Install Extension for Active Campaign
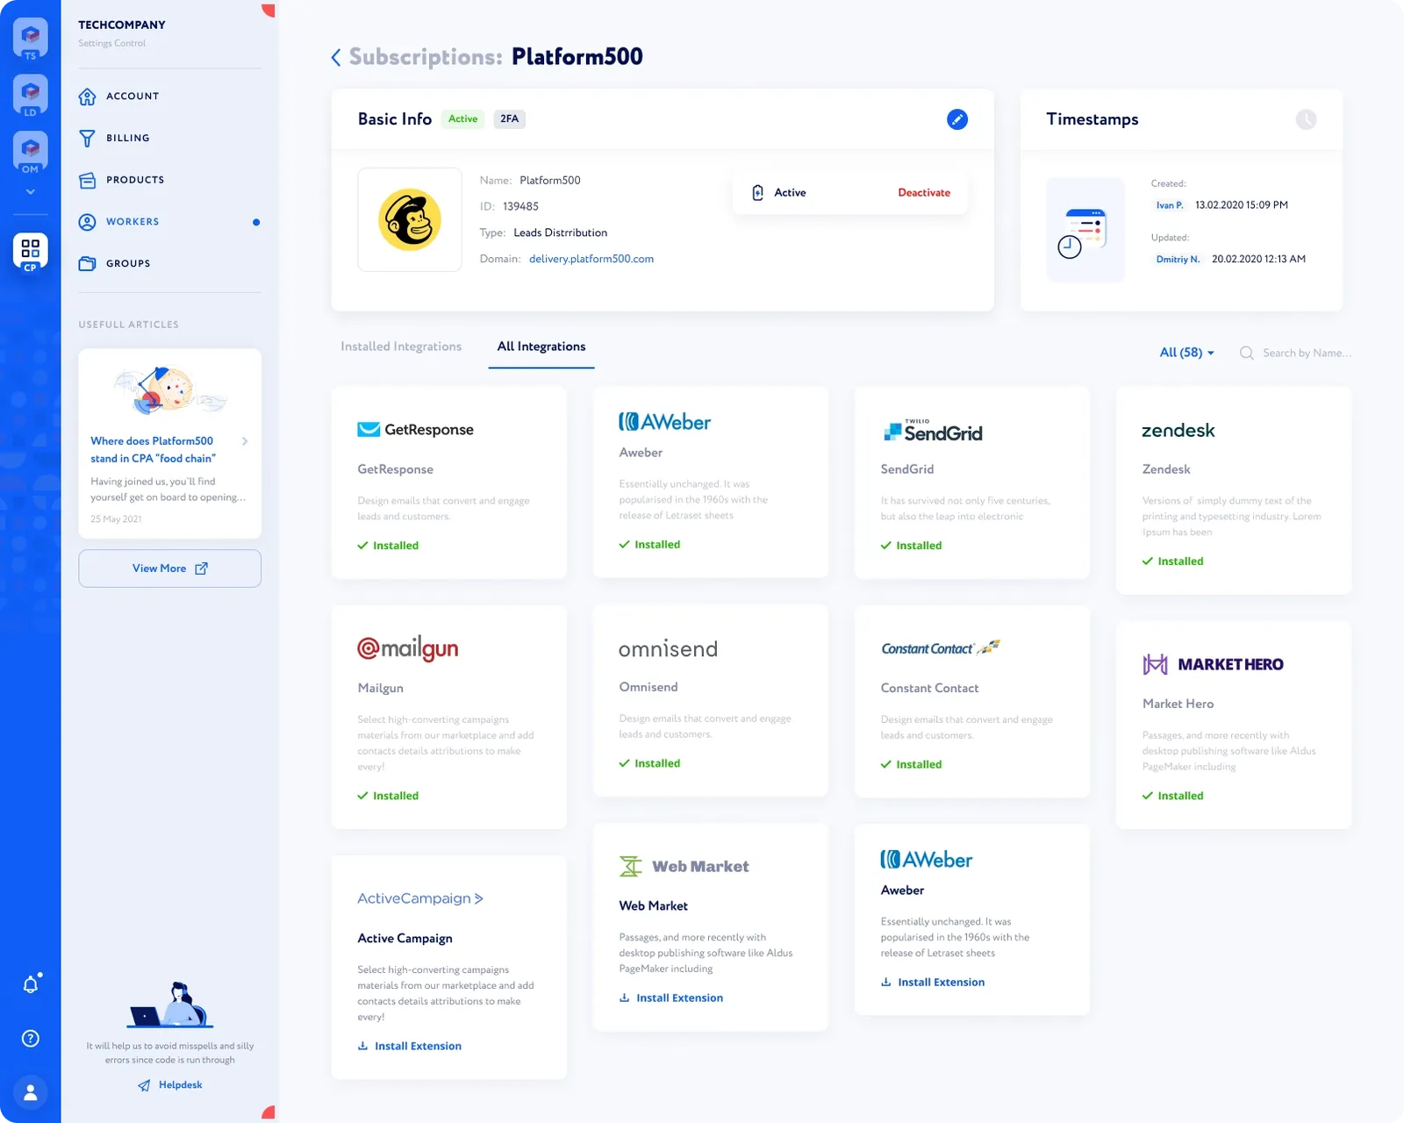Image resolution: width=1404 pixels, height=1123 pixels. [410, 1046]
